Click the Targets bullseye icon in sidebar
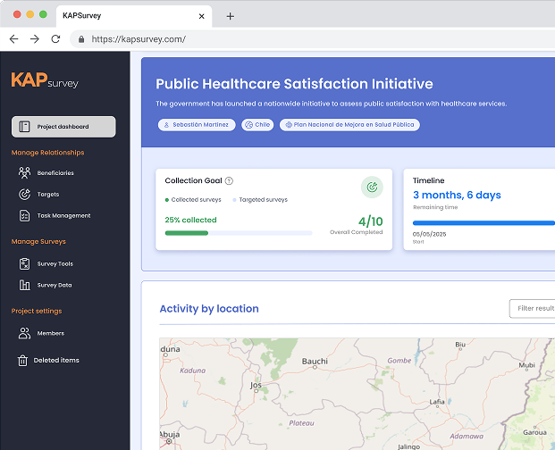 [x=24, y=194]
